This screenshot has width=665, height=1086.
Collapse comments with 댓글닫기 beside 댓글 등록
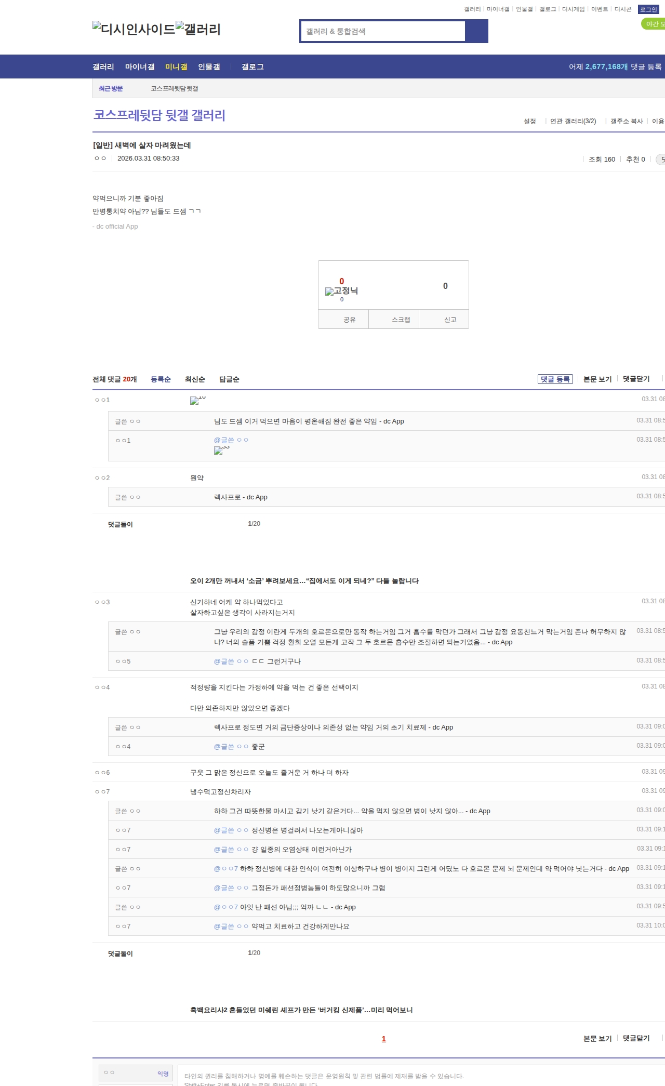(636, 379)
